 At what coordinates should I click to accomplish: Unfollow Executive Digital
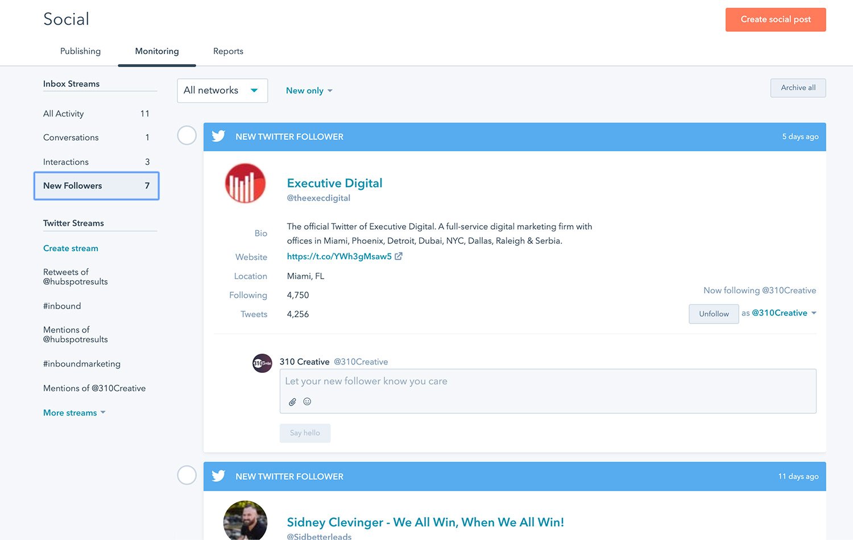pyautogui.click(x=714, y=314)
